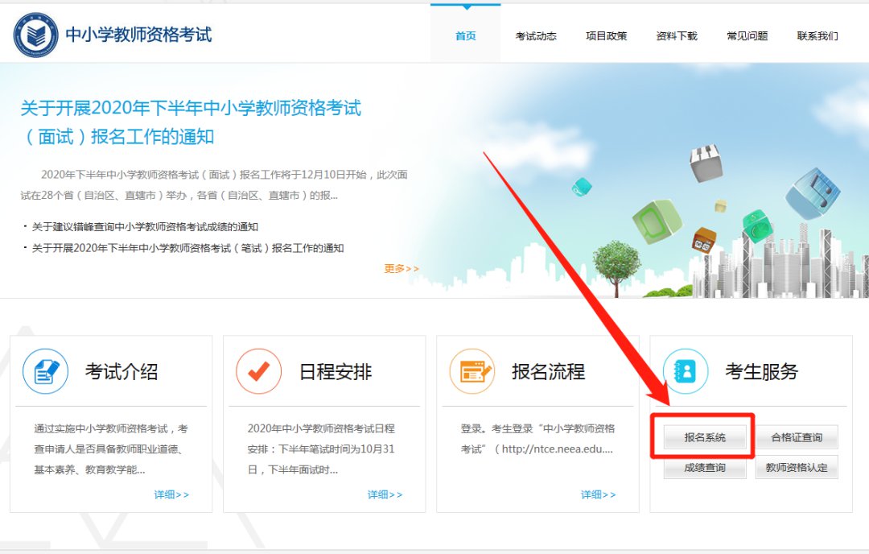The image size is (869, 554).
Task: Open the 教师资格认定 button
Action: (796, 467)
